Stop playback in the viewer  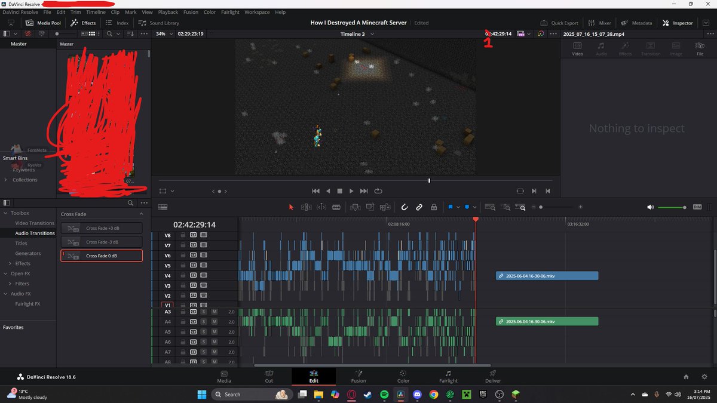point(339,191)
